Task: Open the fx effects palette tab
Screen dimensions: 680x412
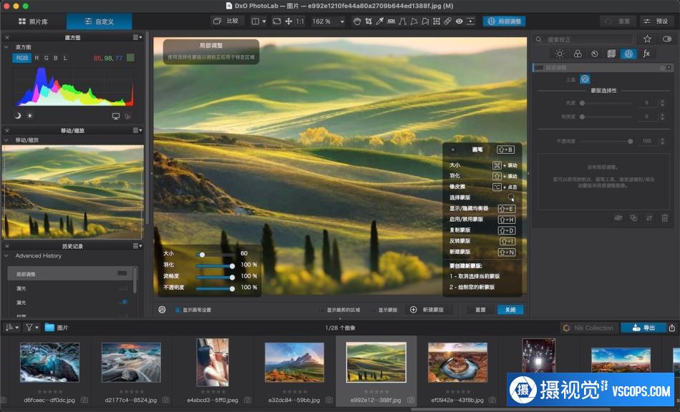Action: click(x=646, y=53)
